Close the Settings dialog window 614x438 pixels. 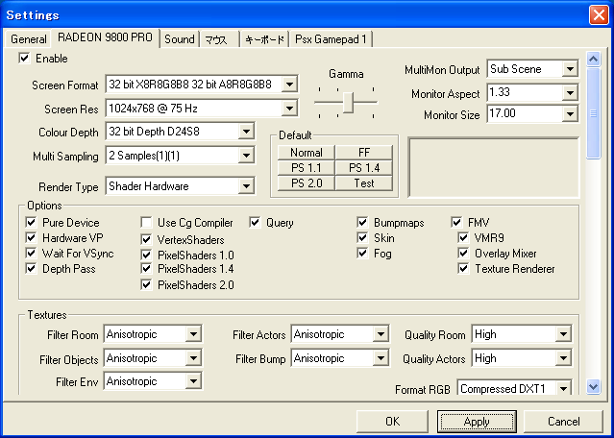tap(596, 14)
